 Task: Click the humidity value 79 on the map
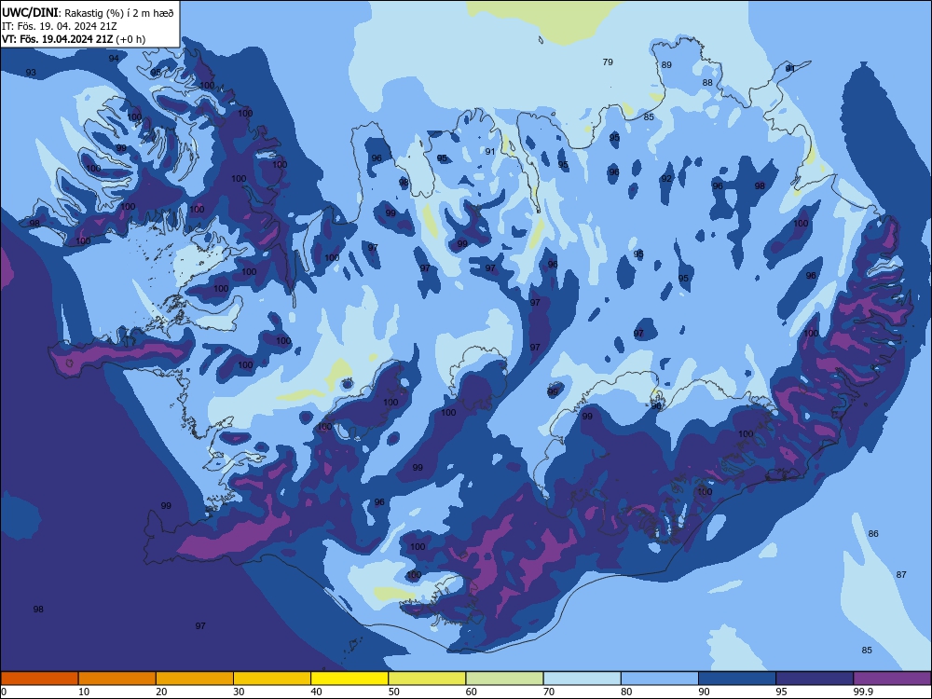click(x=608, y=62)
